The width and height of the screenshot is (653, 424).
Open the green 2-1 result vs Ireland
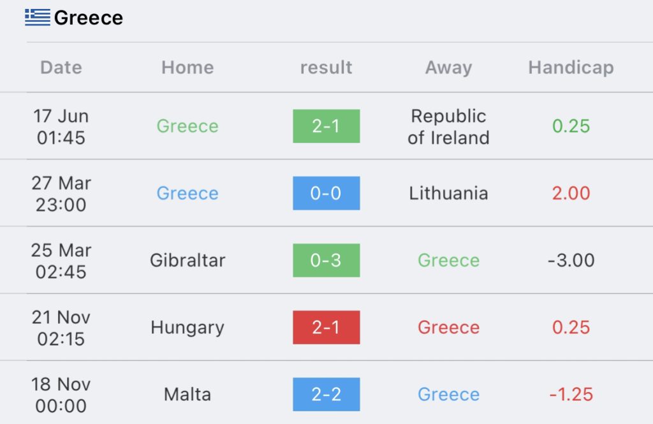click(x=326, y=126)
